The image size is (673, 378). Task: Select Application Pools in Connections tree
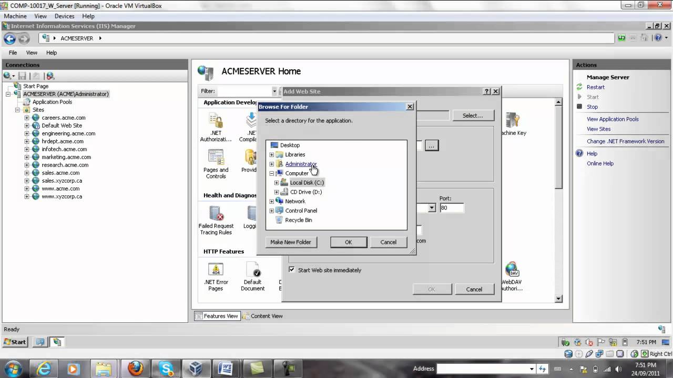click(52, 102)
